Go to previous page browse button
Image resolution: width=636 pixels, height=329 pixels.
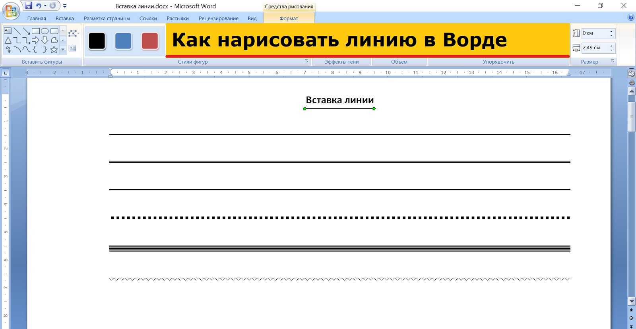coord(631,310)
